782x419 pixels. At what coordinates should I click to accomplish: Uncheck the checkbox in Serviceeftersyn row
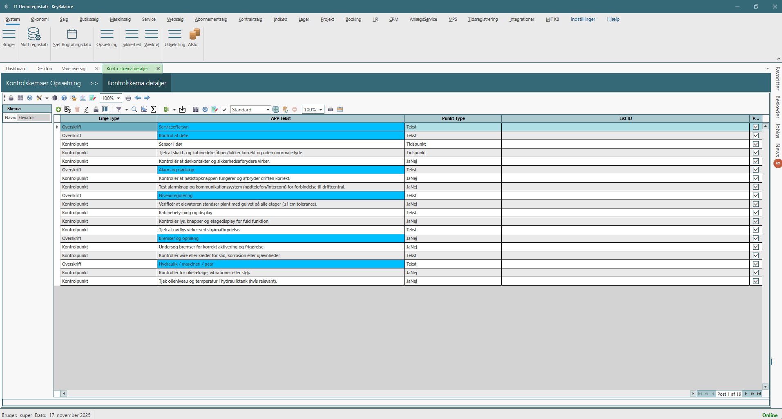pyautogui.click(x=755, y=127)
